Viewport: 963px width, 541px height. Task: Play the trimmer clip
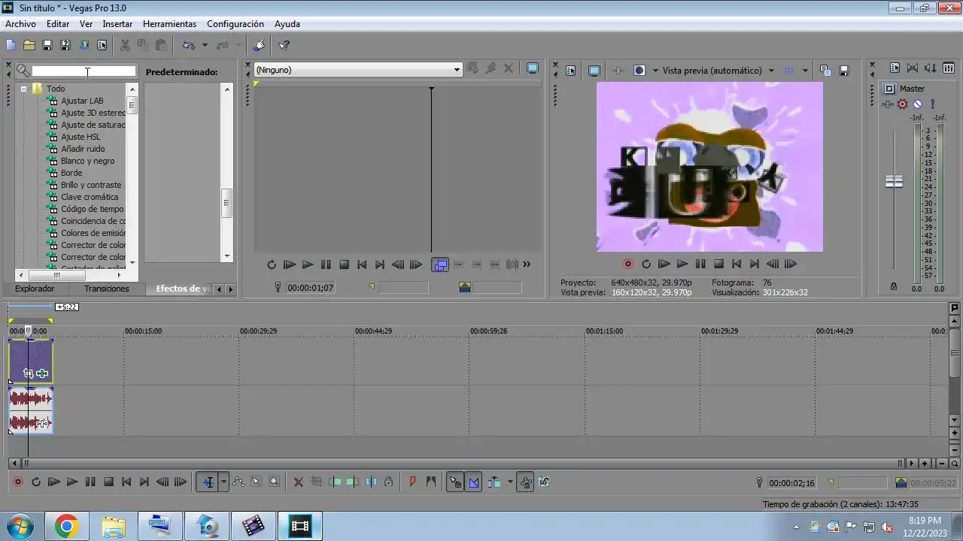[x=308, y=264]
